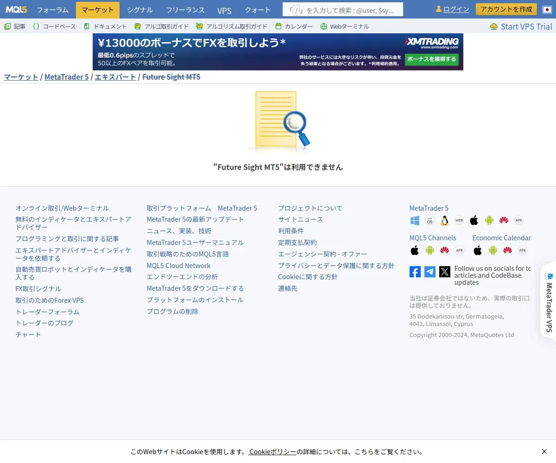Open プロジェクトについて footer link
Viewport: 556px width, 463px height.
point(310,208)
